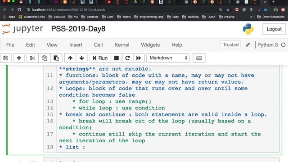Open the Insert menu
288x162 pixels.
pos(76,45)
